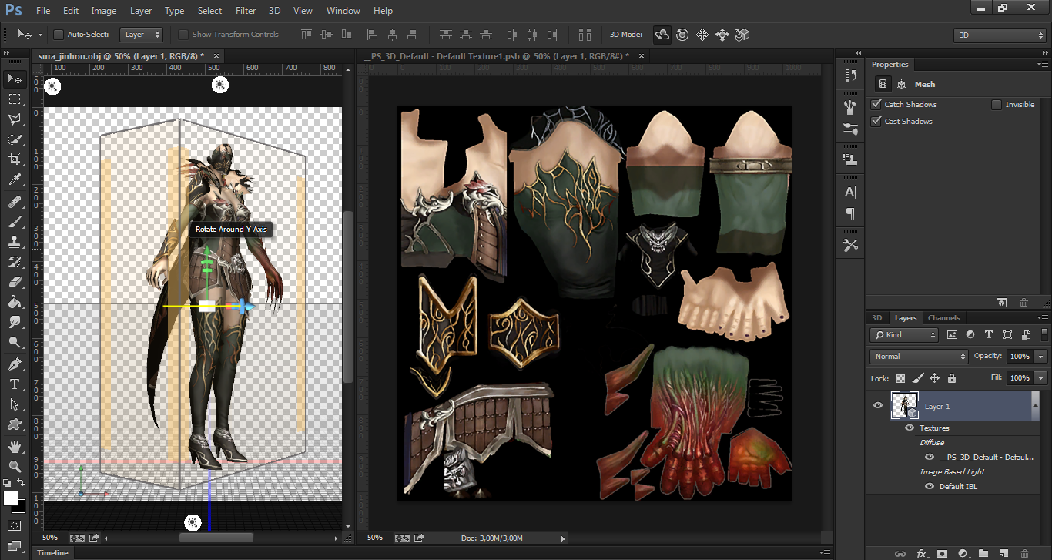Check the Invisible checkbox
This screenshot has width=1052, height=560.
click(997, 105)
